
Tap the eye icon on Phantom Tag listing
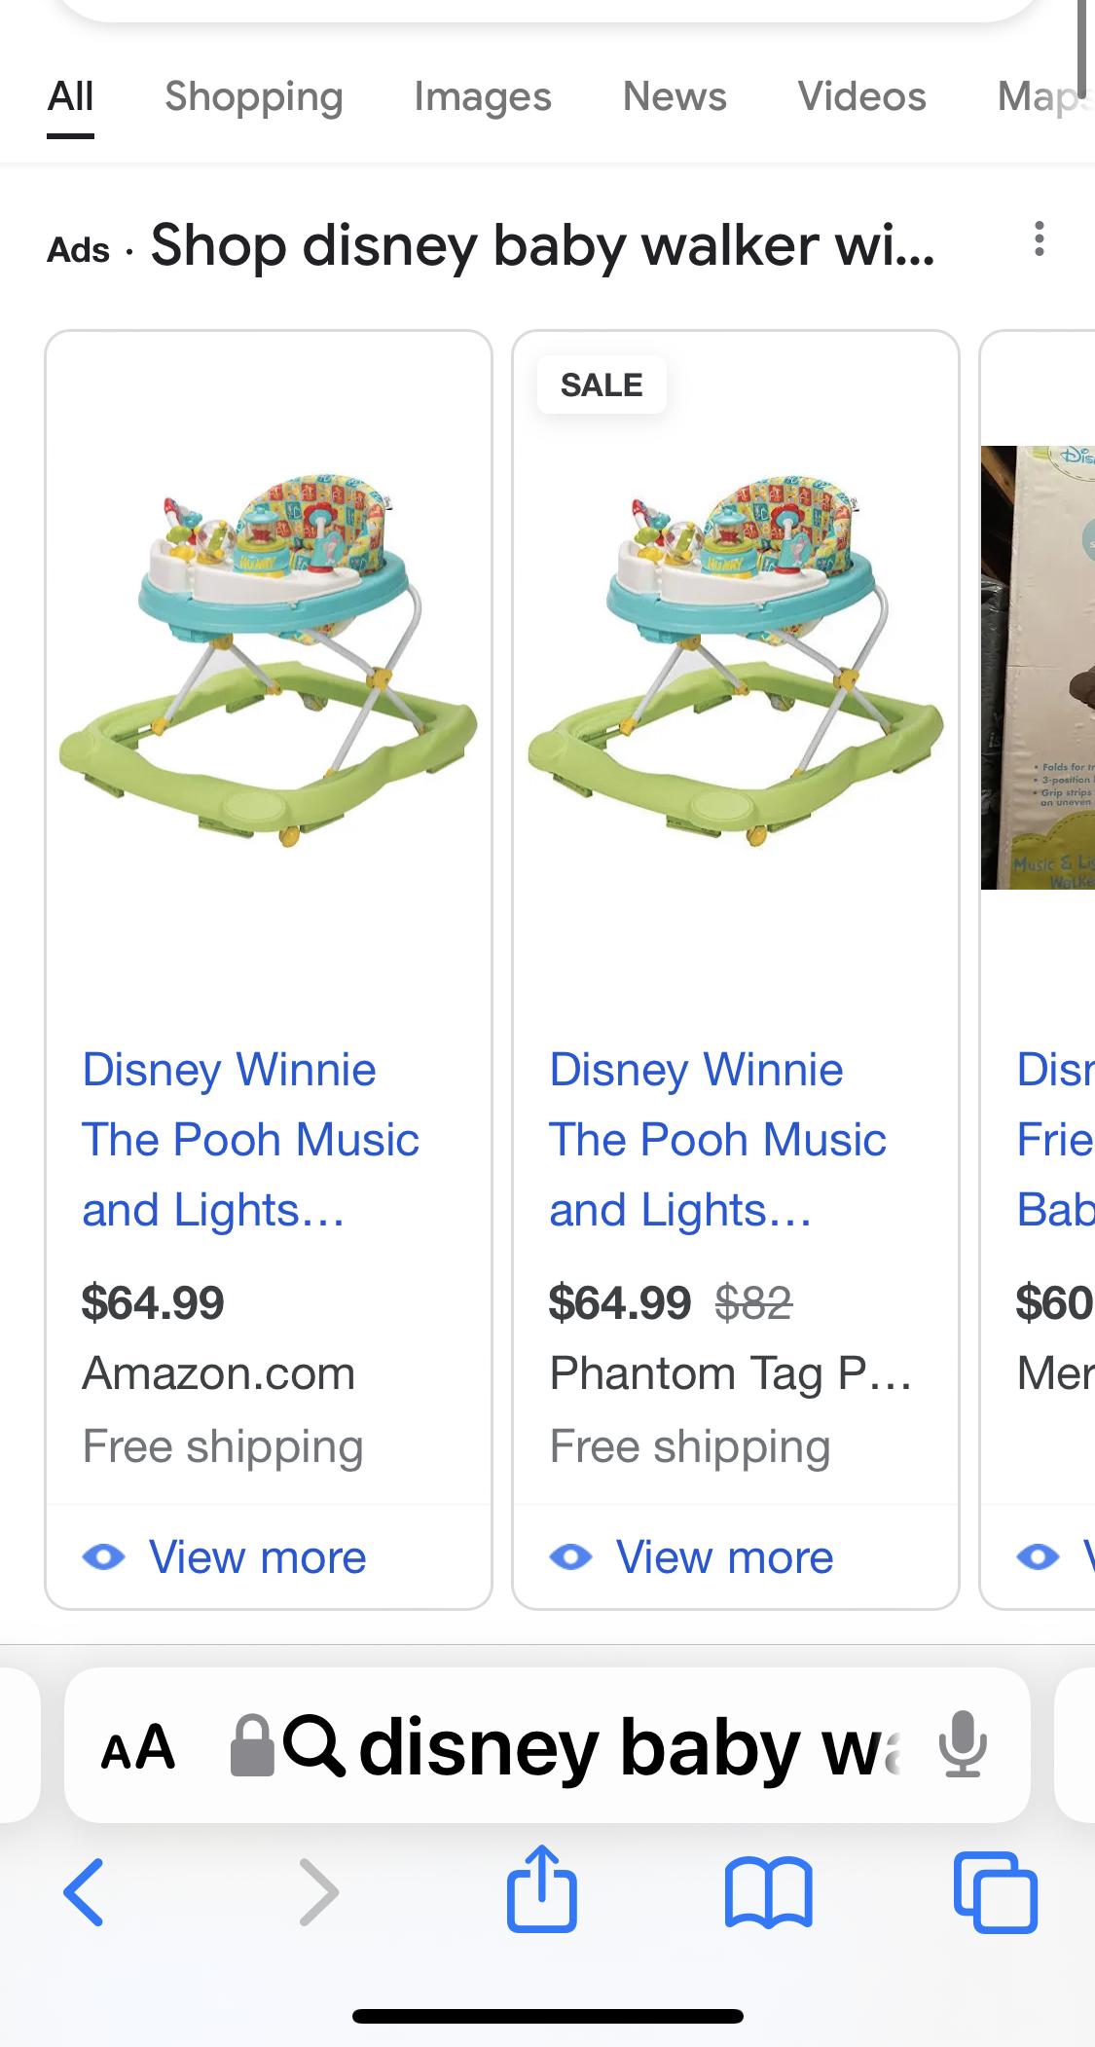[571, 1557]
